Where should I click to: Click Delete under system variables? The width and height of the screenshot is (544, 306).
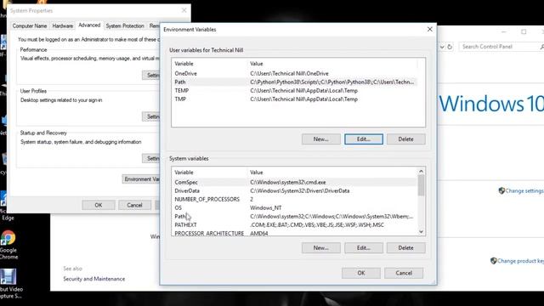click(x=406, y=247)
